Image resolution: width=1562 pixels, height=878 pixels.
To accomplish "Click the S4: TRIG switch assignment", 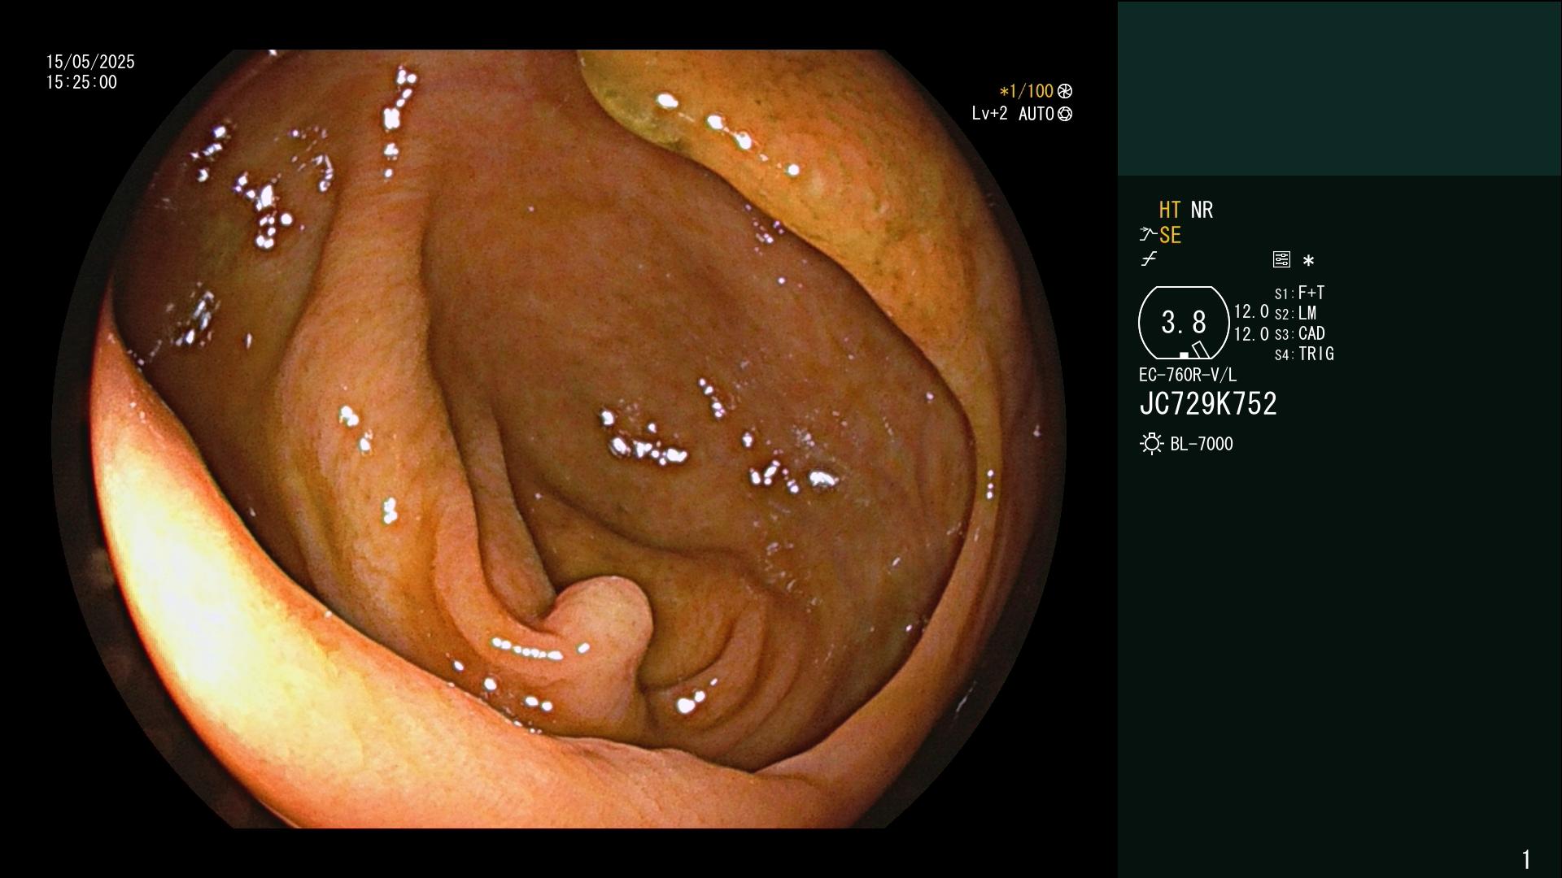I will pyautogui.click(x=1304, y=354).
